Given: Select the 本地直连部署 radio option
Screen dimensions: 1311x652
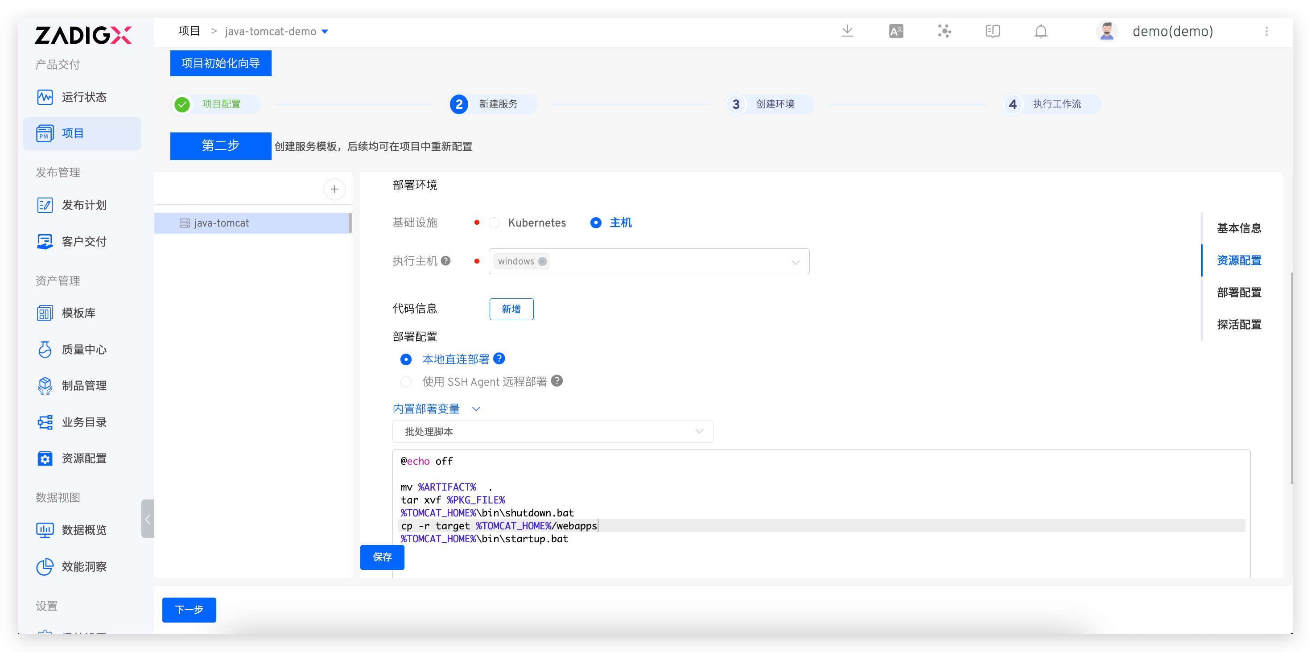Looking at the screenshot, I should point(406,360).
